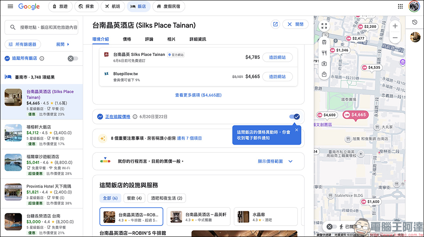The image size is (424, 237).
Task: Select 台南晶英酒店 result in list
Action: (x=42, y=102)
